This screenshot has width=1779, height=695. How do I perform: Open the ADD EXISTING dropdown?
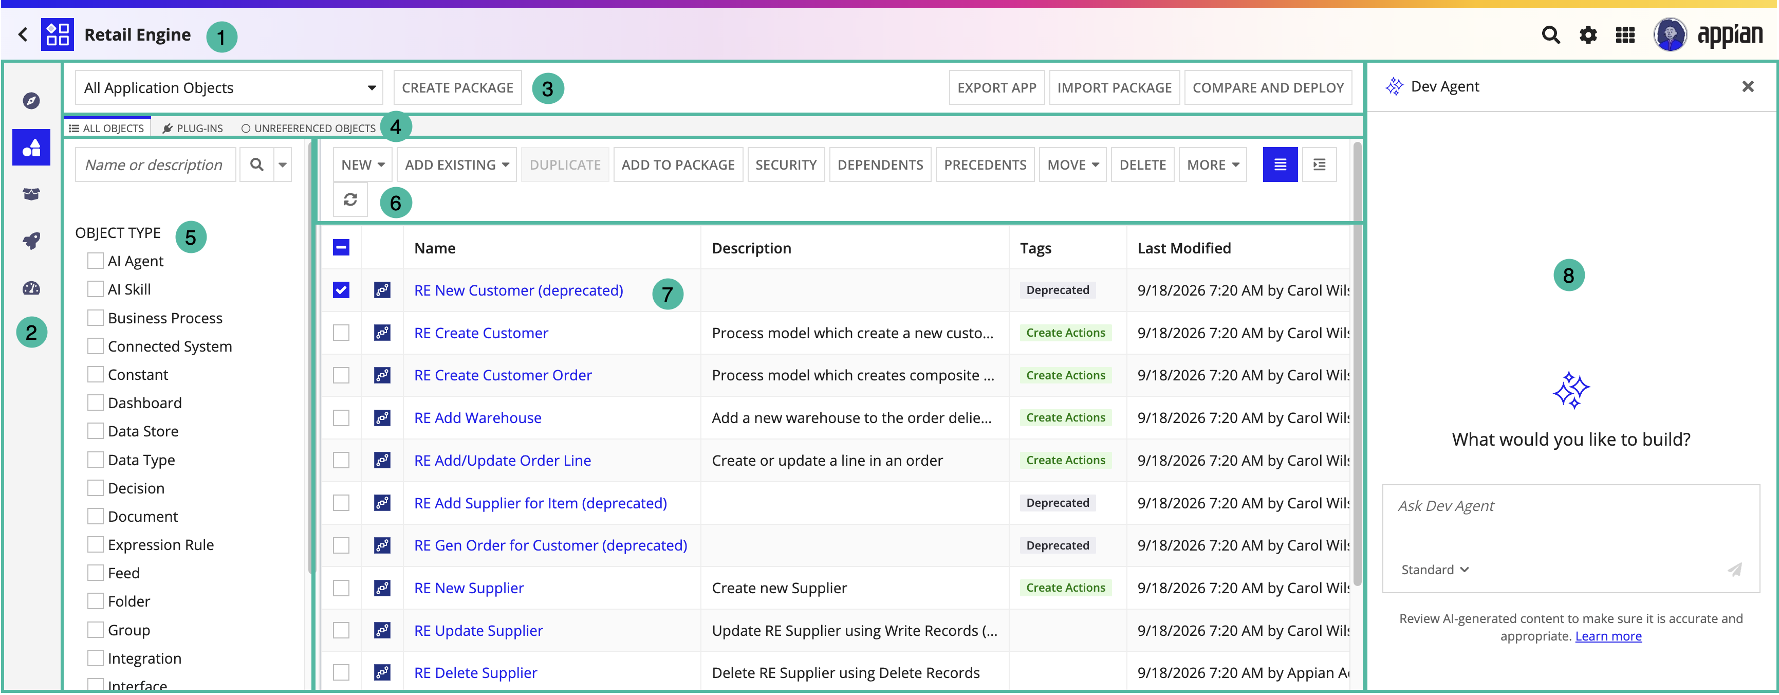456,164
